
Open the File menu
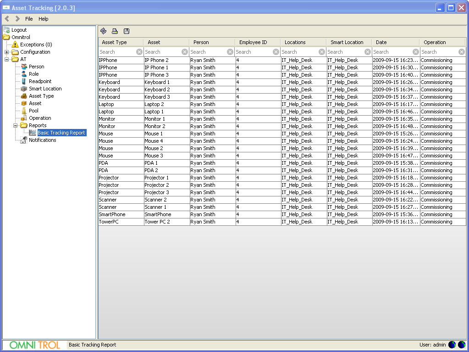[29, 19]
